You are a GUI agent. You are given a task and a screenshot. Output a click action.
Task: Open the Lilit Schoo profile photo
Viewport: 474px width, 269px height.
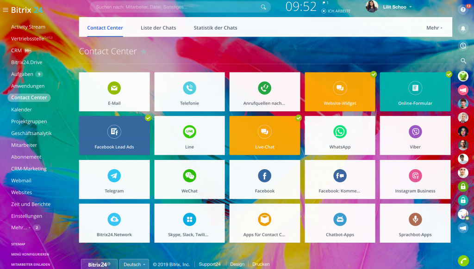pos(372,6)
